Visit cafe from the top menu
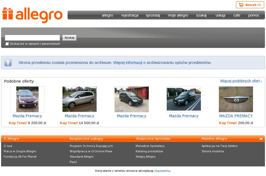266x176 pixels. 237,15
